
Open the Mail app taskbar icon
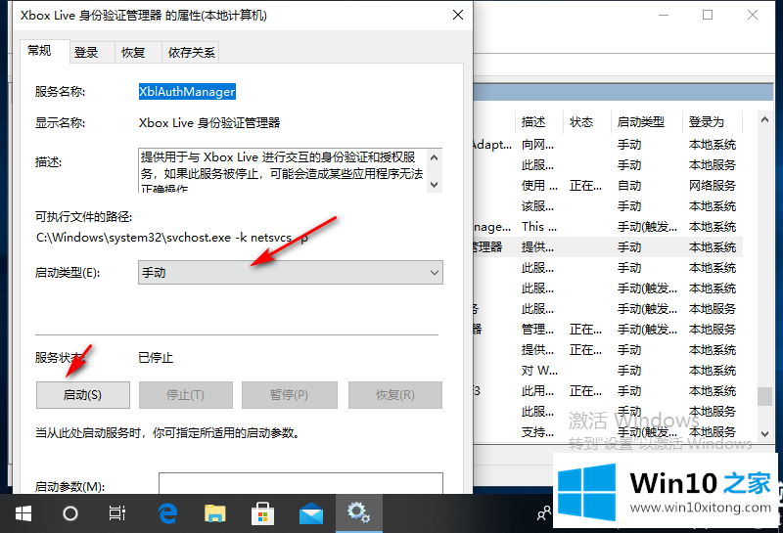click(x=311, y=512)
